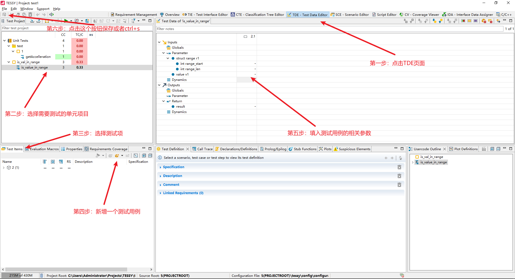The width and height of the screenshot is (515, 279).
Task: Open the Support menu
Action: pyautogui.click(x=43, y=9)
